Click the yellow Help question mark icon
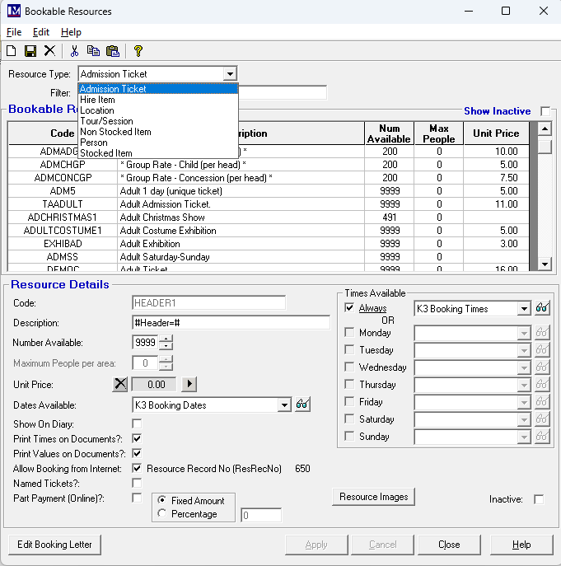Image resolution: width=561 pixels, height=566 pixels. pyautogui.click(x=138, y=51)
